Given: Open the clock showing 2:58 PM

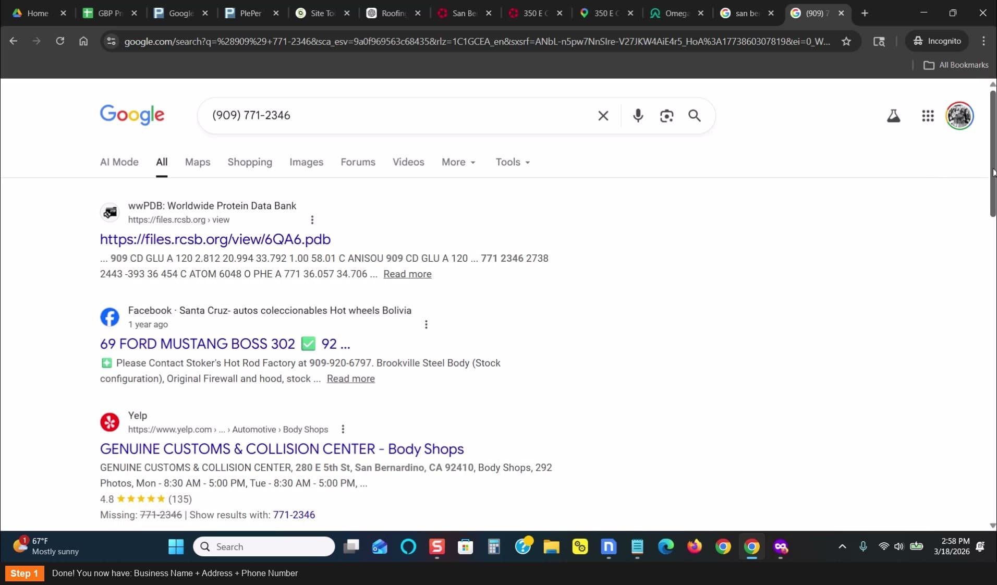Looking at the screenshot, I should point(952,546).
